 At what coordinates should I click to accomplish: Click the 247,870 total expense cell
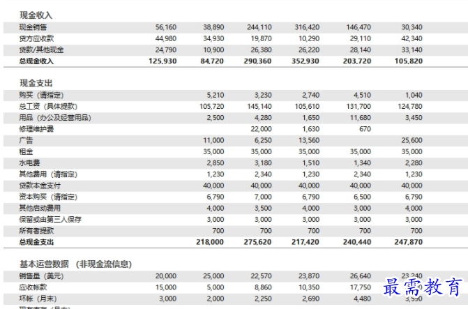click(409, 242)
